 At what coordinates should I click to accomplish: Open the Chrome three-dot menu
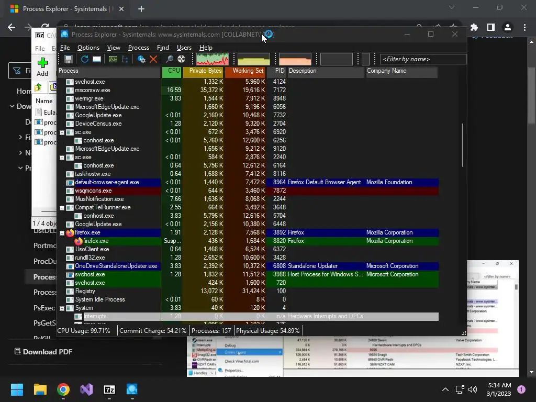coord(524,27)
